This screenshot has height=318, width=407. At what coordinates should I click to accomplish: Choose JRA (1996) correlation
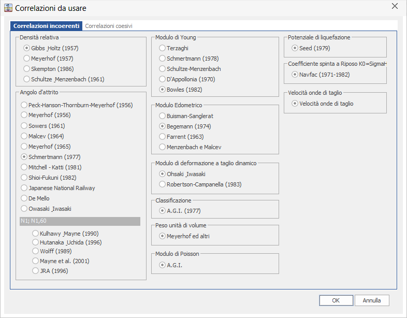50,271
